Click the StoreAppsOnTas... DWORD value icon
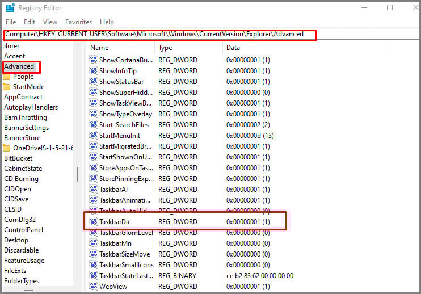Viewport: 421px width, 294px height. 94,167
